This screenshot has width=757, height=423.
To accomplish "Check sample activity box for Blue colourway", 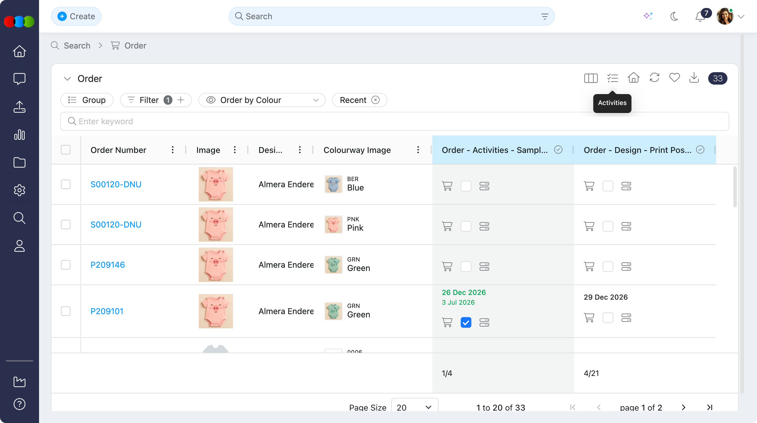I will pyautogui.click(x=466, y=186).
